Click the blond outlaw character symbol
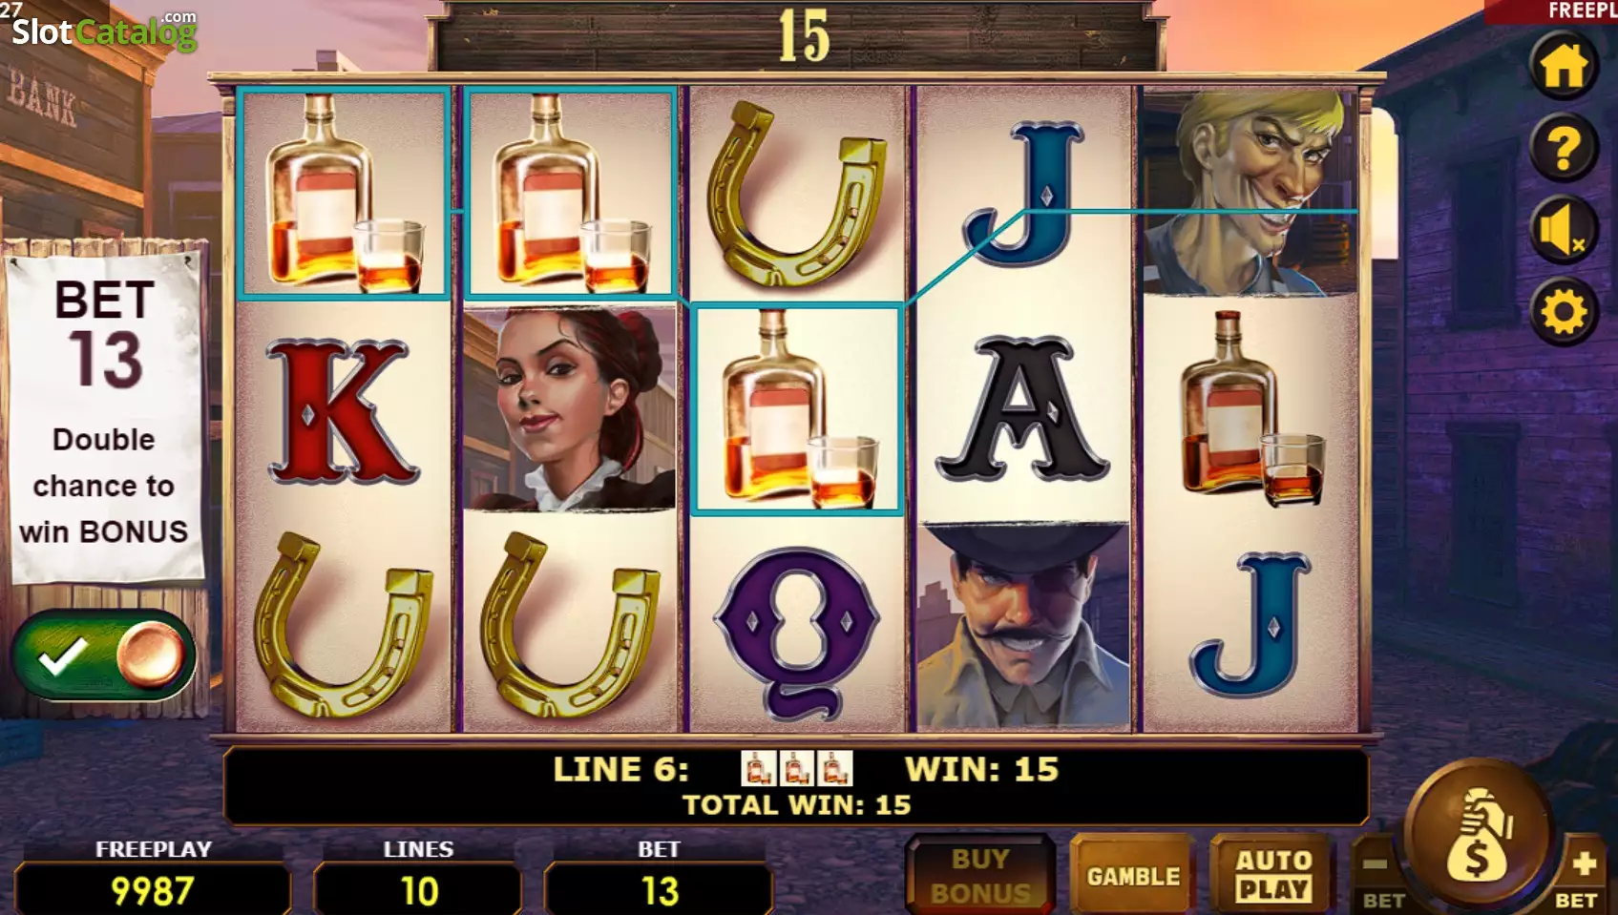The width and height of the screenshot is (1618, 915). 1249,192
